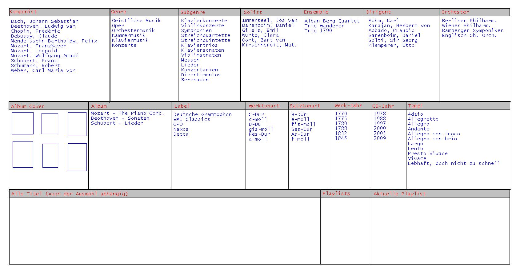Choose Wiener Philharm. orchestra

click(x=466, y=26)
